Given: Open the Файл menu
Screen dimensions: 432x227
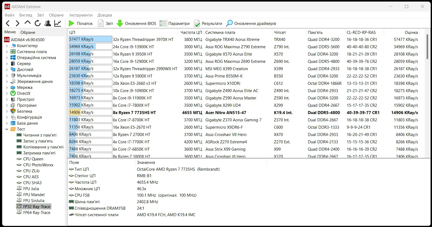Looking at the screenshot, I should (9, 15).
